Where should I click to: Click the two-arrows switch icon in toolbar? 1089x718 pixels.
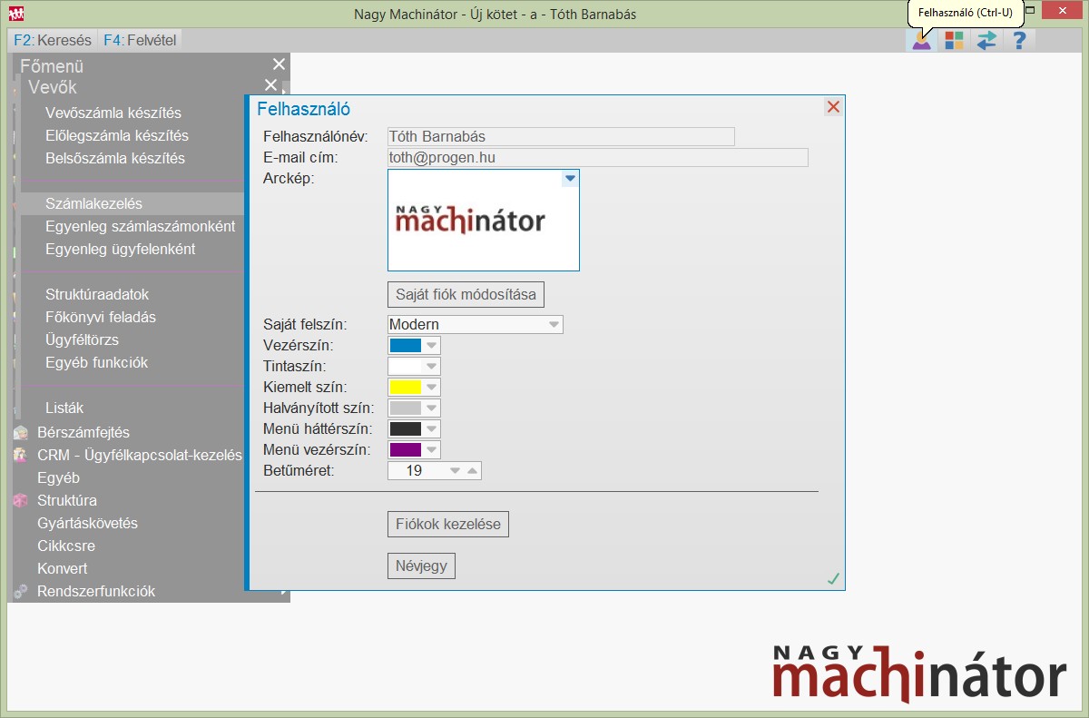point(986,41)
